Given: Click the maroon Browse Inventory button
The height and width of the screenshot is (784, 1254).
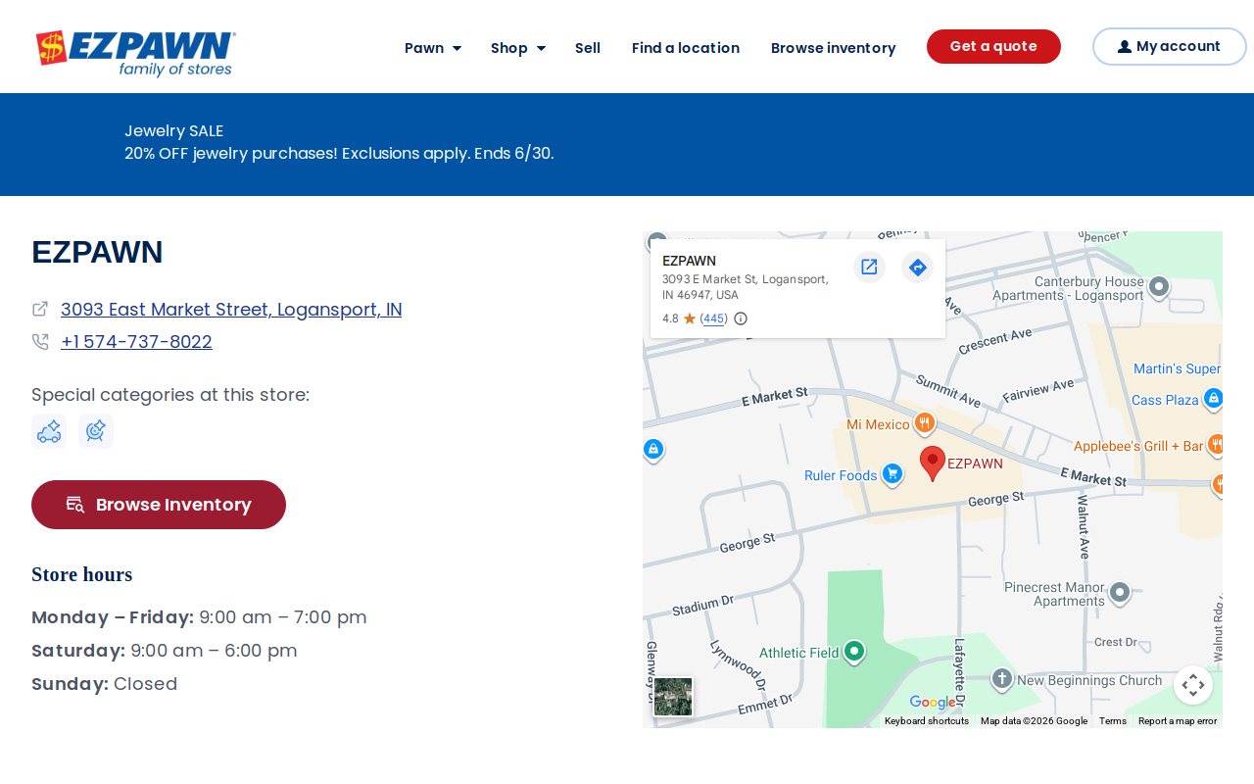Looking at the screenshot, I should pos(159,505).
